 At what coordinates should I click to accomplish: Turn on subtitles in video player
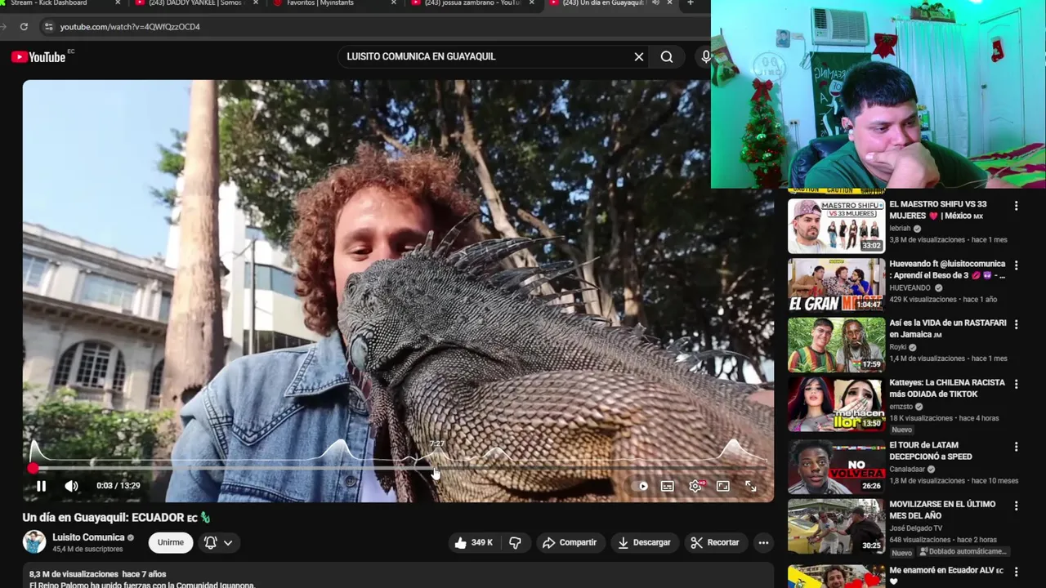[x=668, y=486]
